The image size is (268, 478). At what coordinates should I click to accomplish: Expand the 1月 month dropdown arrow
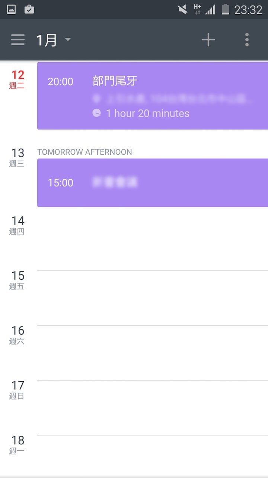click(x=67, y=39)
